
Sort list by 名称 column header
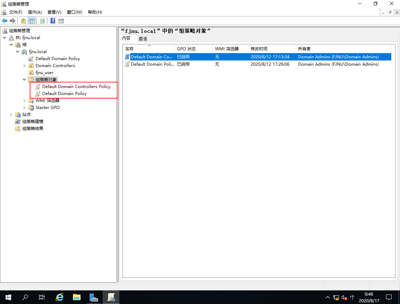pyautogui.click(x=149, y=49)
